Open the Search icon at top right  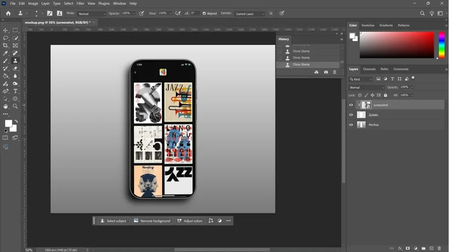[422, 13]
